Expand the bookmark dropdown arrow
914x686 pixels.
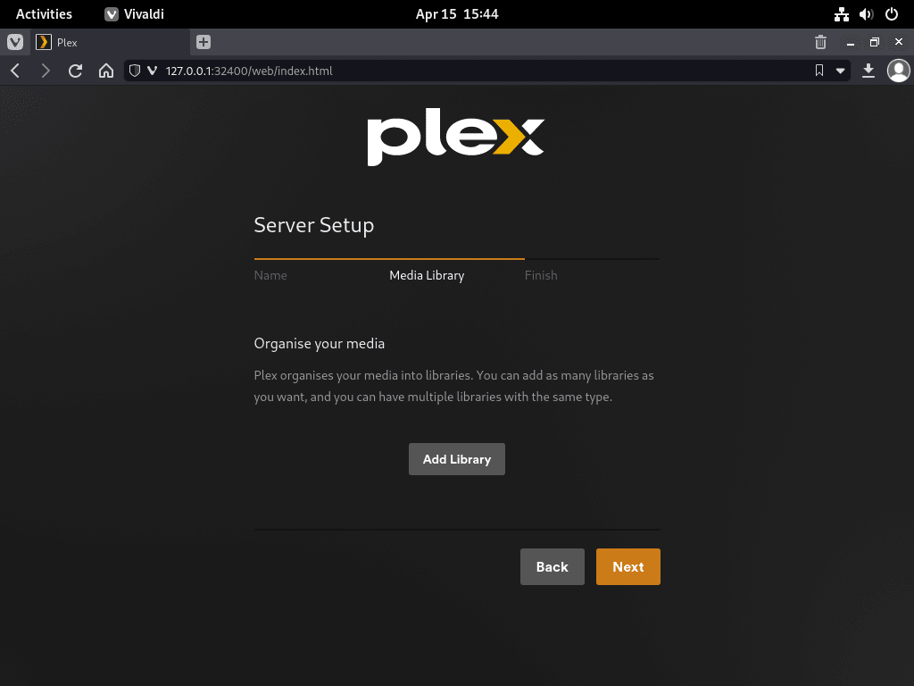[841, 71]
